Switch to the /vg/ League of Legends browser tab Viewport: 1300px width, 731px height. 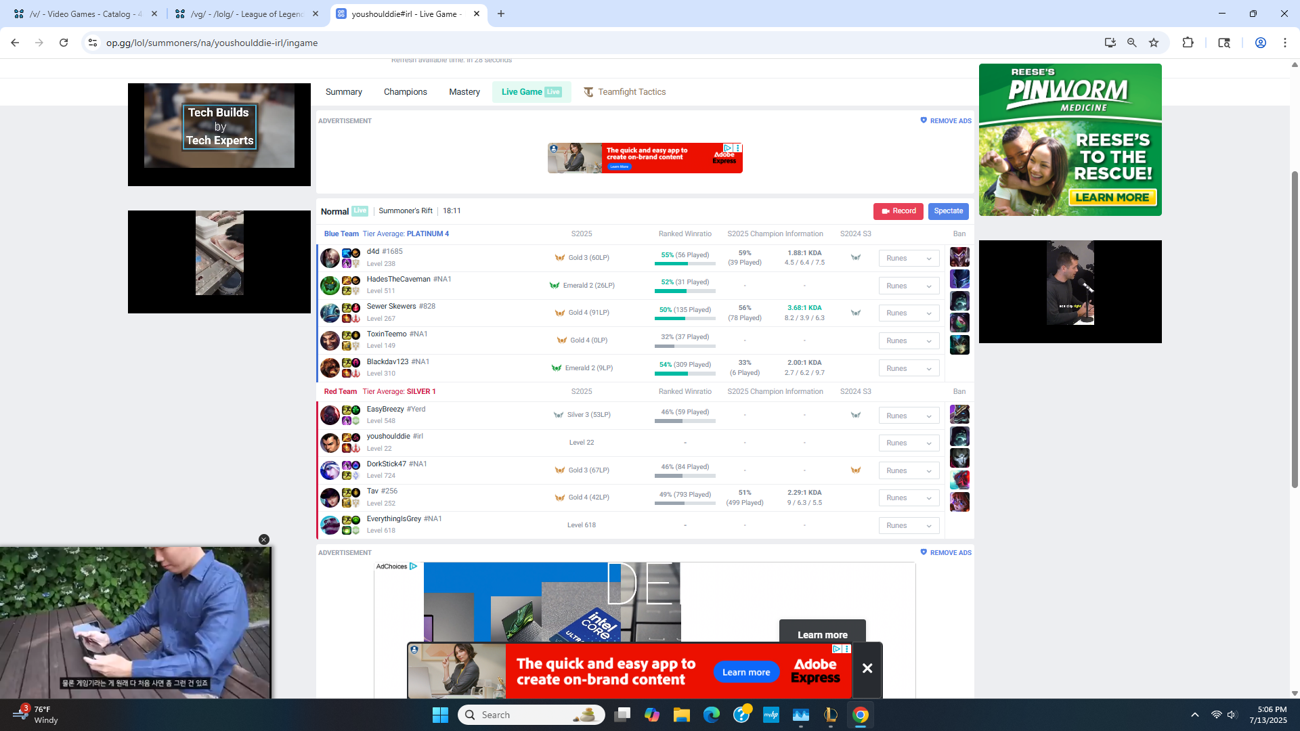click(246, 14)
